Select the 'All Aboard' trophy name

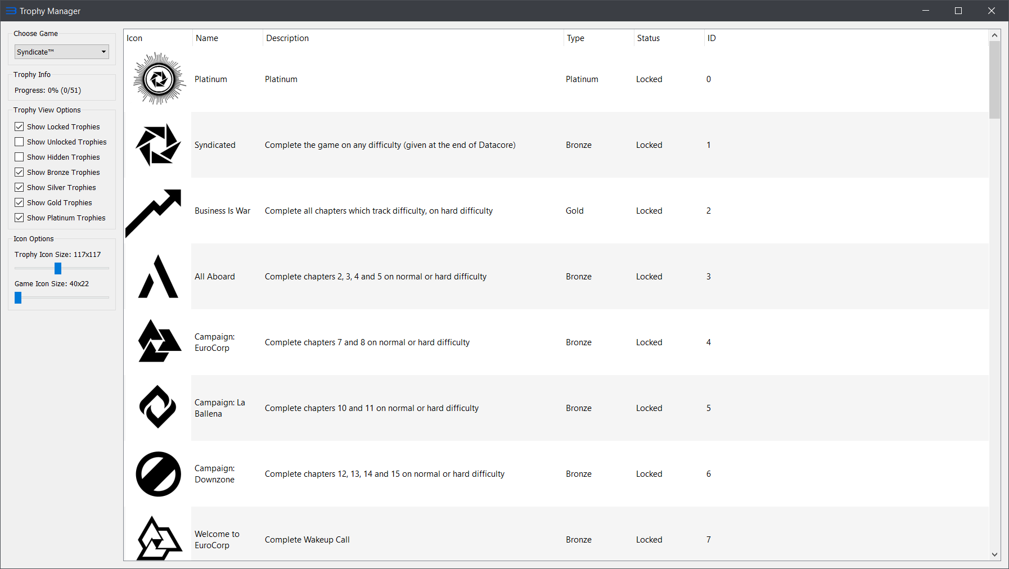215,277
